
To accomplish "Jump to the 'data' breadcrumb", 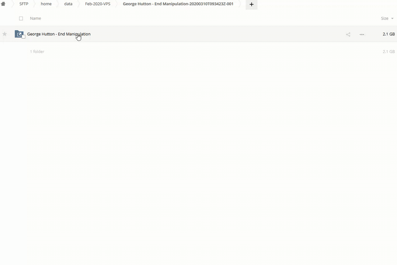I will 68,4.
